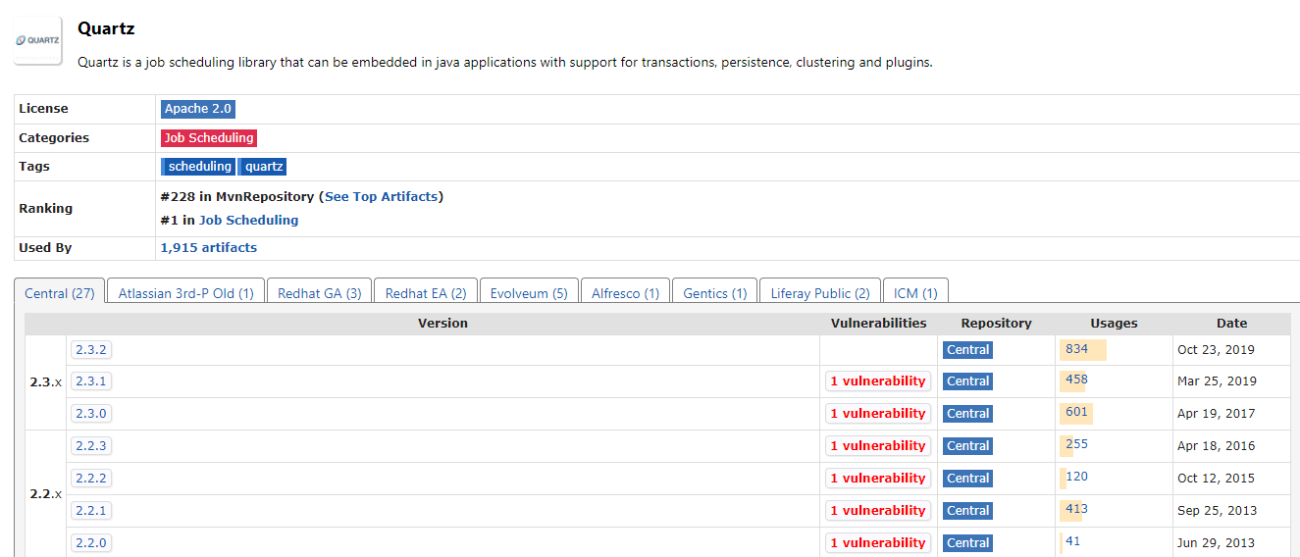Switch to Redhat GA (3) tab
Screen dimensions: 1300x557
pos(320,293)
